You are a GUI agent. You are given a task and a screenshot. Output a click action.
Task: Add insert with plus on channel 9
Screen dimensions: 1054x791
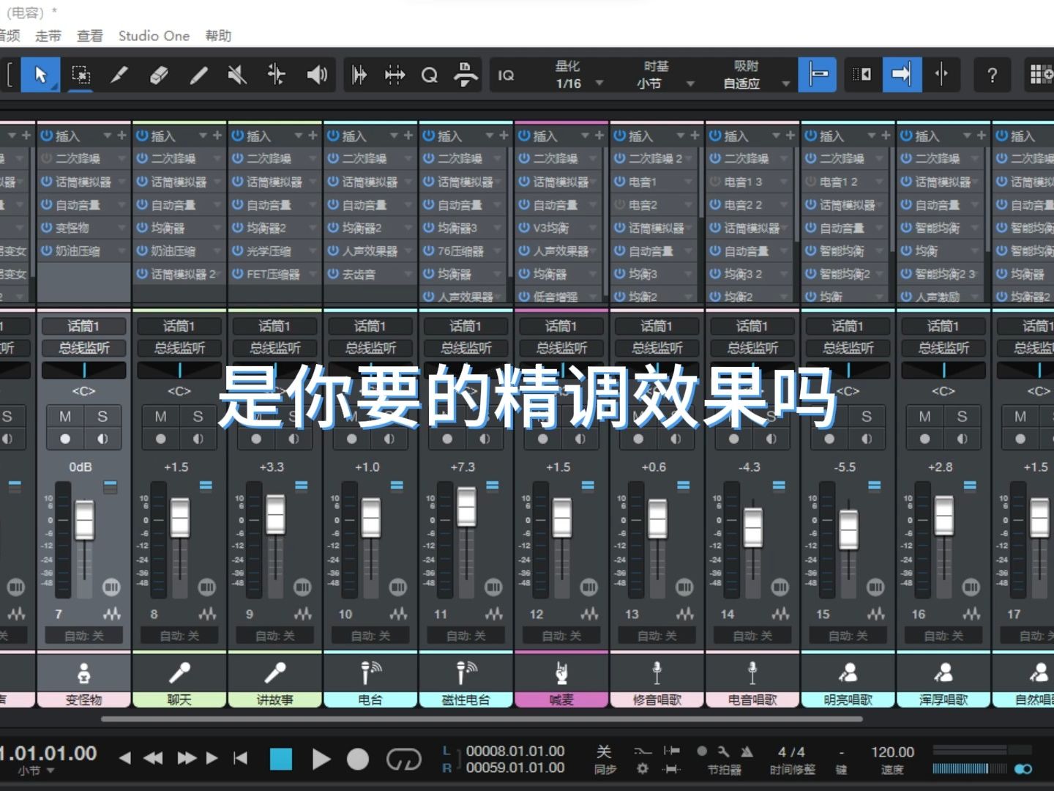click(x=313, y=135)
